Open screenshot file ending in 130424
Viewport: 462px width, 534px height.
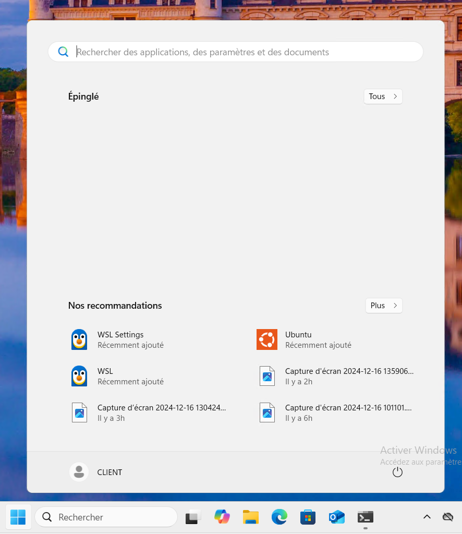click(x=161, y=412)
